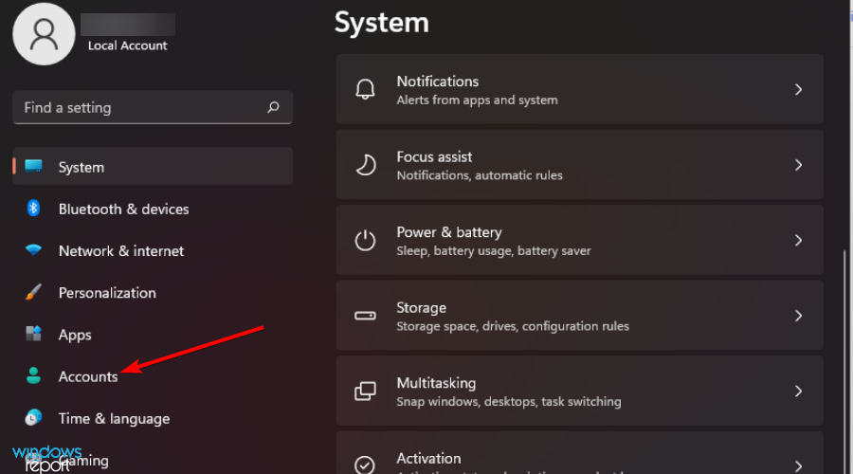This screenshot has height=474, width=853.
Task: Click the Activation row chevron
Action: pos(798,465)
